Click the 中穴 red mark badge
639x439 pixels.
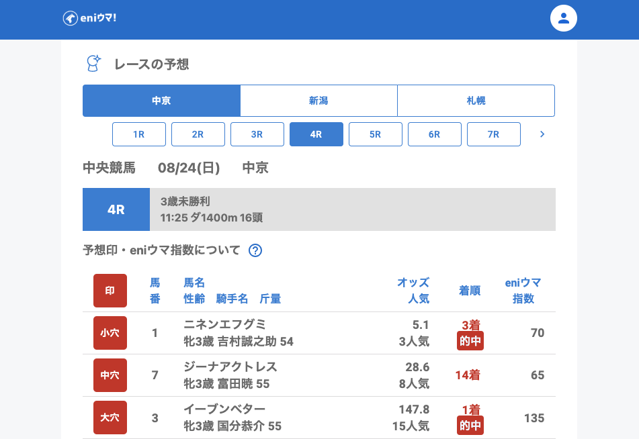(x=110, y=375)
